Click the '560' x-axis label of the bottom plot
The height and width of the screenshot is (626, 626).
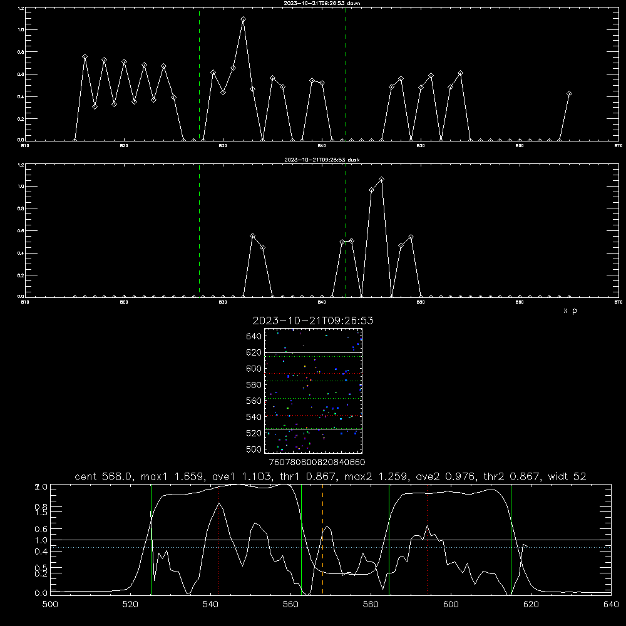[x=290, y=605]
